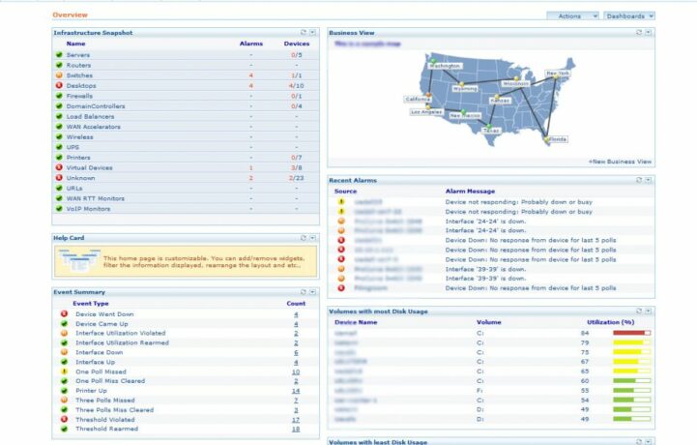Click the green status icon beside Printers
The image size is (697, 445).
tap(59, 157)
